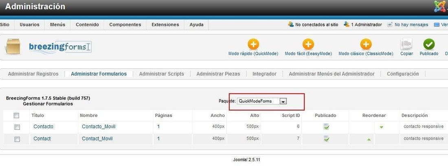Click the Reordenar column header
Viewport: 448px width, 166px height.
pyautogui.click(x=374, y=115)
